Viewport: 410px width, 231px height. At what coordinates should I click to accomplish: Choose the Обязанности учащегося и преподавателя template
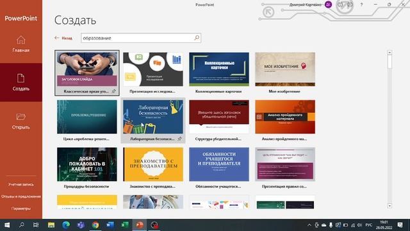coord(219,164)
